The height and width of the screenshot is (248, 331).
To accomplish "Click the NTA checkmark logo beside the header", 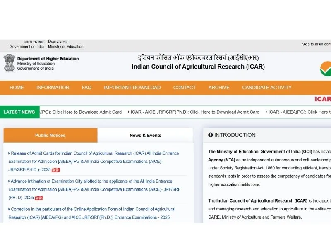I will [326, 69].
